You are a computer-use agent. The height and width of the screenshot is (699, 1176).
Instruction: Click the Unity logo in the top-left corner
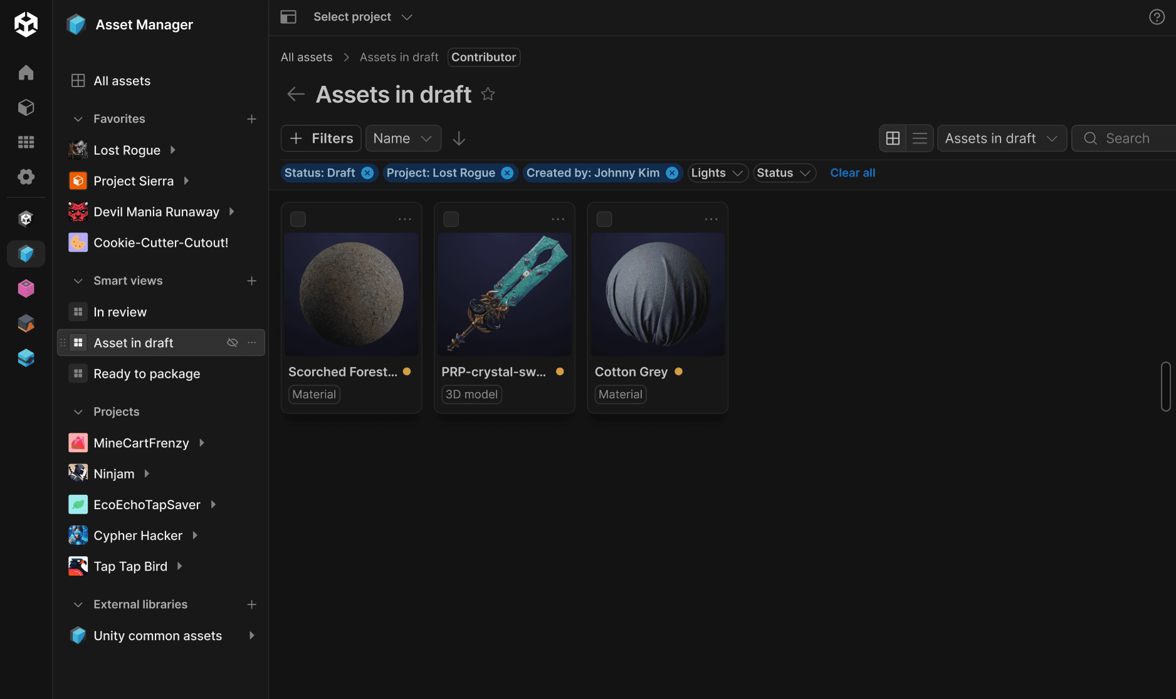point(26,24)
